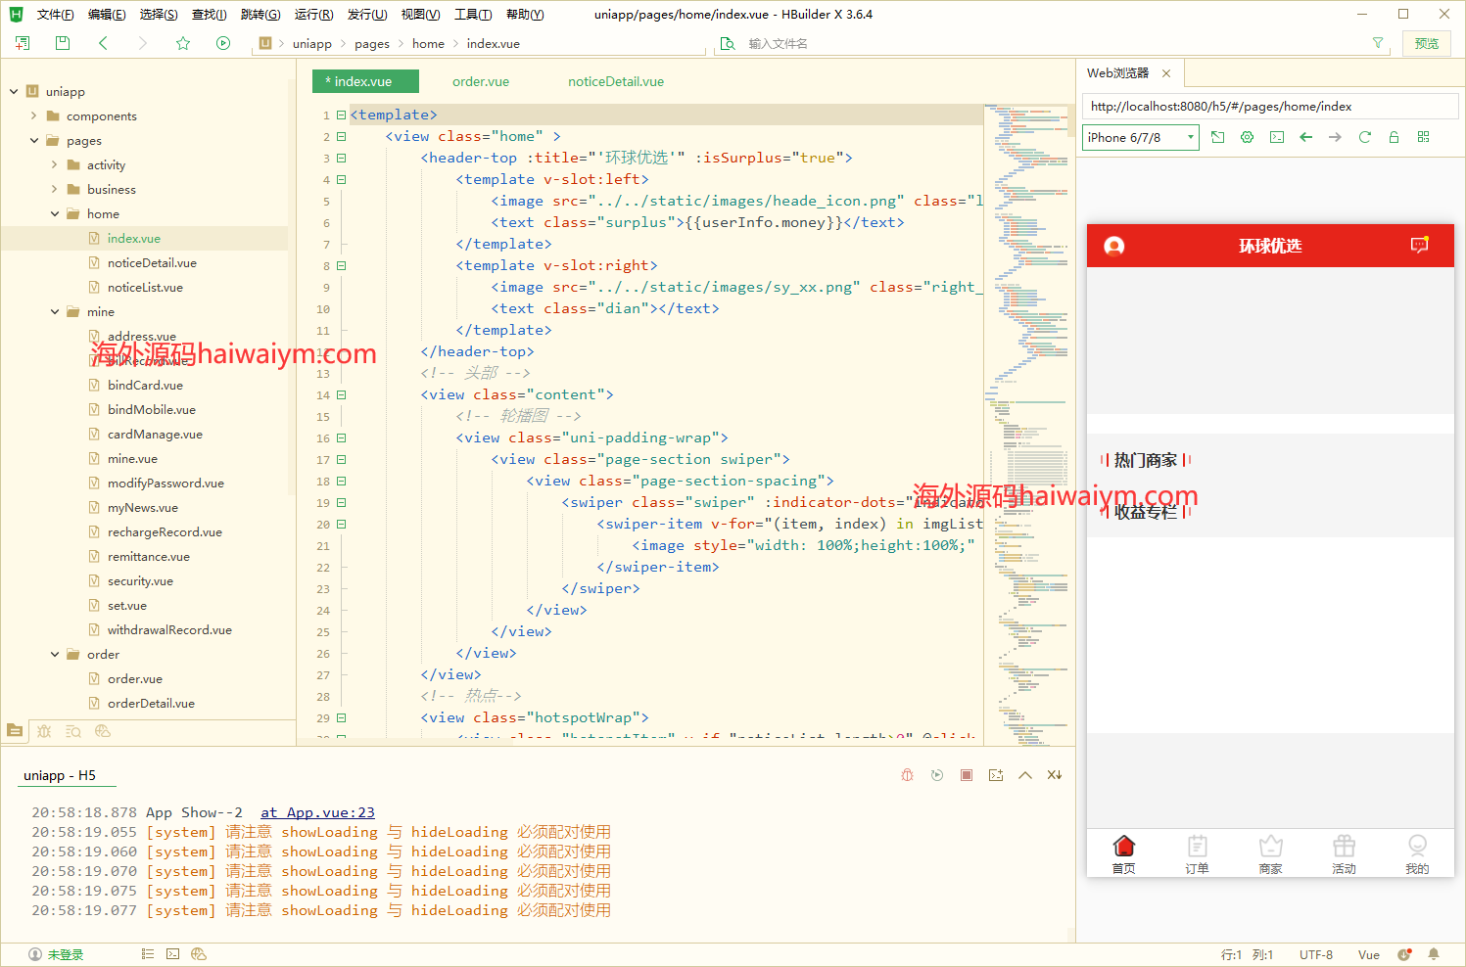Viewport: 1466px width, 967px height.
Task: Click the stop run icon in console
Action: point(967,775)
